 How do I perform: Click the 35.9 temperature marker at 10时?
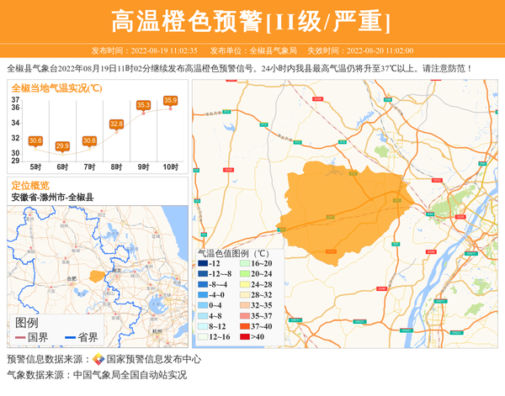tap(170, 101)
